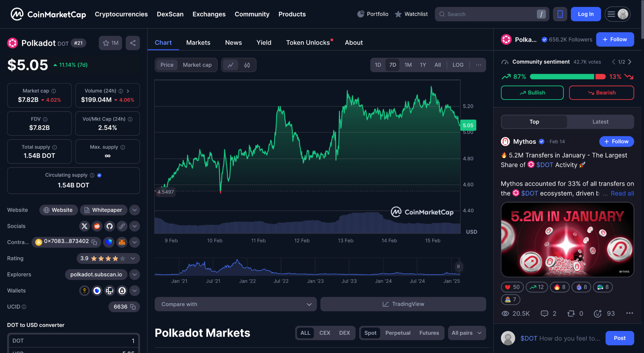
Task: Add Polkadot to watchlist star
Action: (x=110, y=43)
